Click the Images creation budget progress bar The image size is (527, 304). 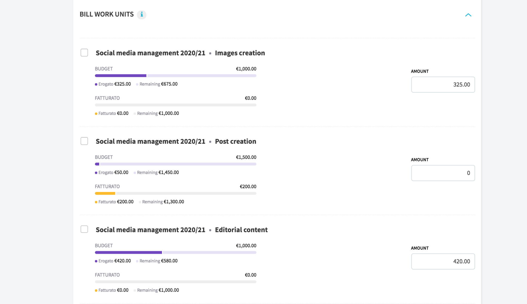point(175,76)
